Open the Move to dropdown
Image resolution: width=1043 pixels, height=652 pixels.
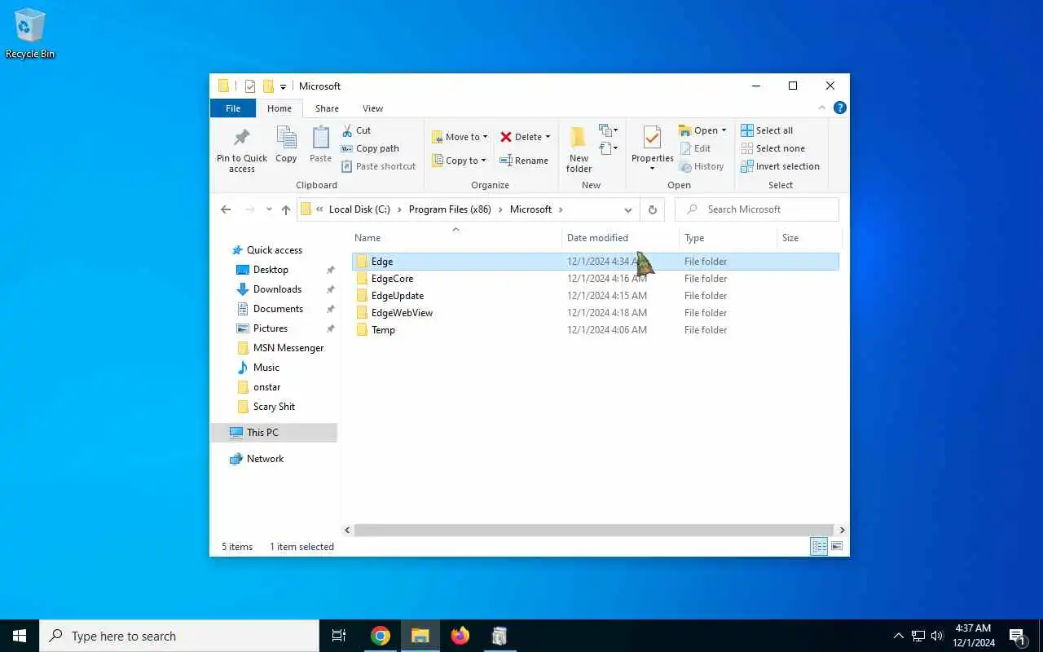[x=460, y=137]
